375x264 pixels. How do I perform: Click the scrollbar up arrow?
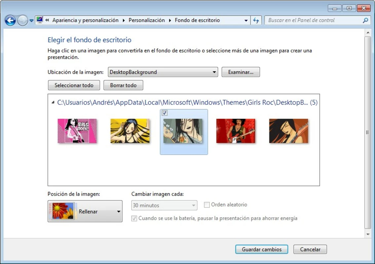coord(368,32)
